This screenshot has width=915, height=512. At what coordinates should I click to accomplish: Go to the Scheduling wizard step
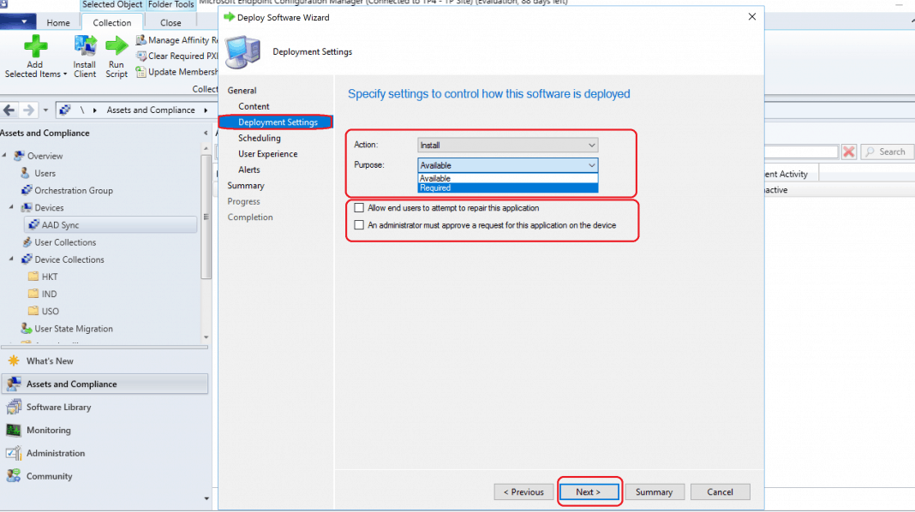259,138
